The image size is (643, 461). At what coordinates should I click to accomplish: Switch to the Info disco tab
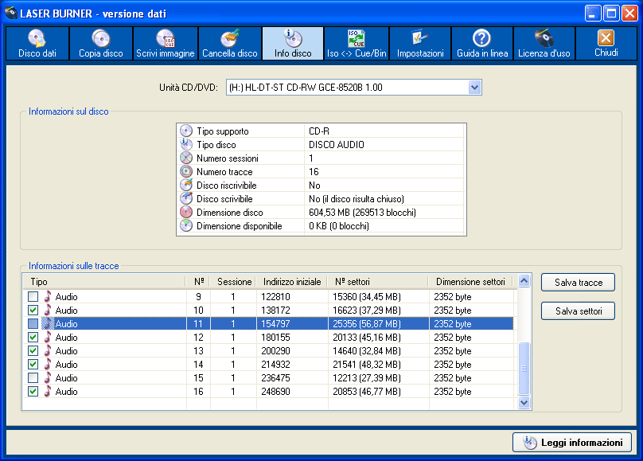click(293, 44)
